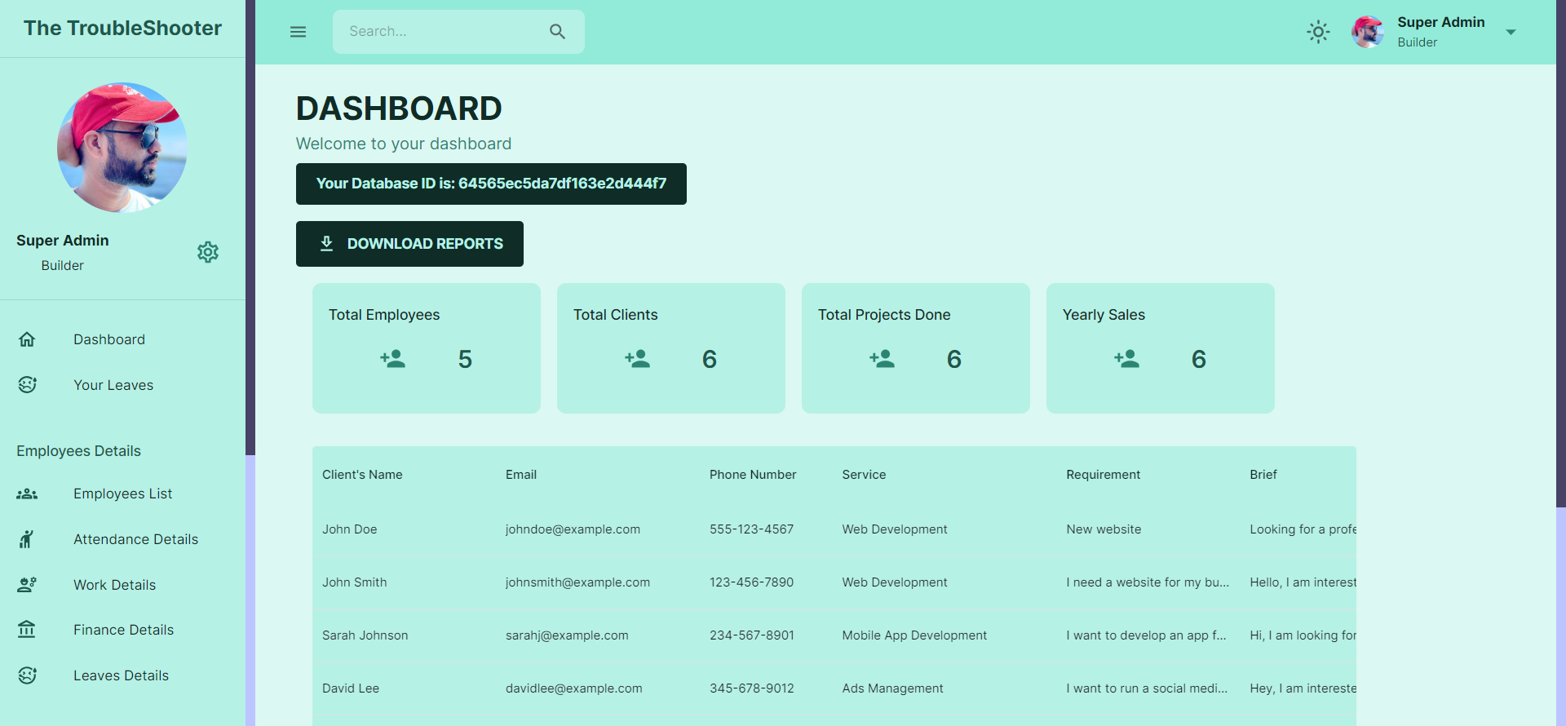Expand the Super Admin dropdown arrow

[x=1511, y=33]
